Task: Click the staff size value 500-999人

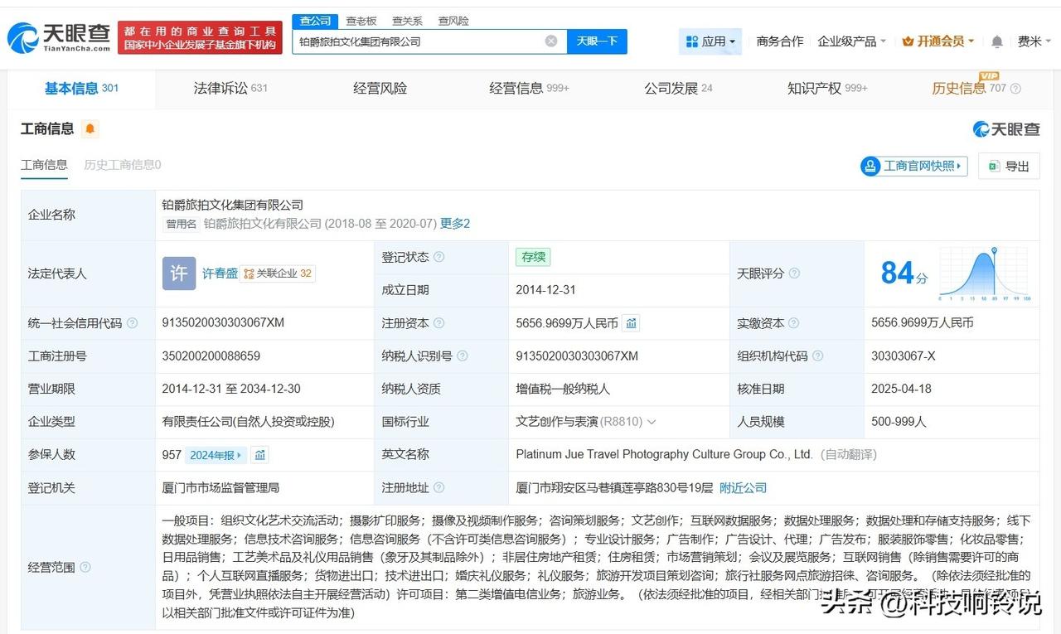Action: [899, 422]
